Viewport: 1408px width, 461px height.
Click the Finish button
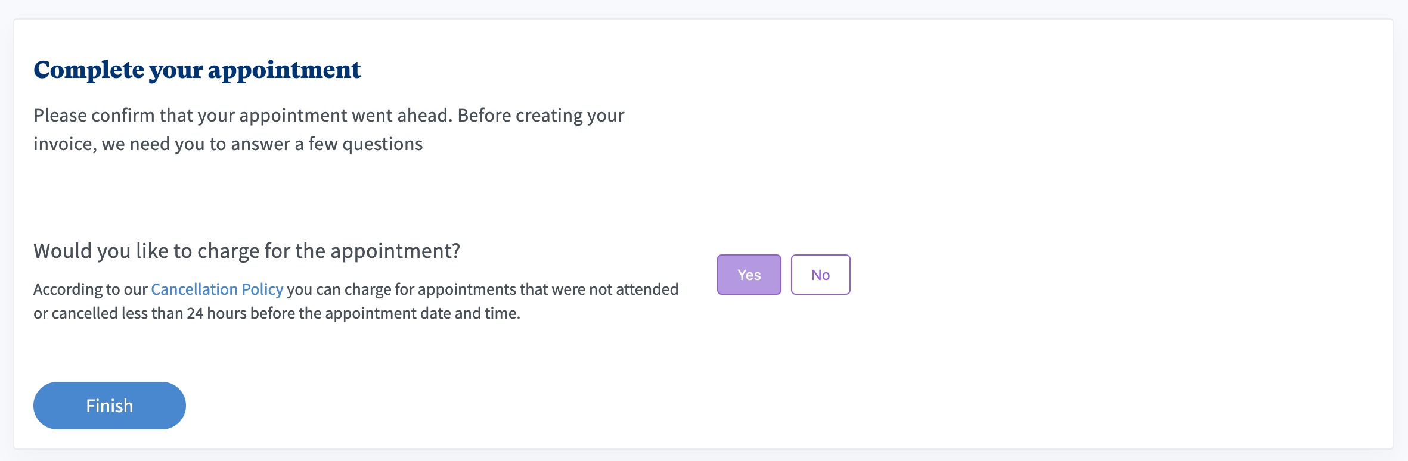coord(110,406)
